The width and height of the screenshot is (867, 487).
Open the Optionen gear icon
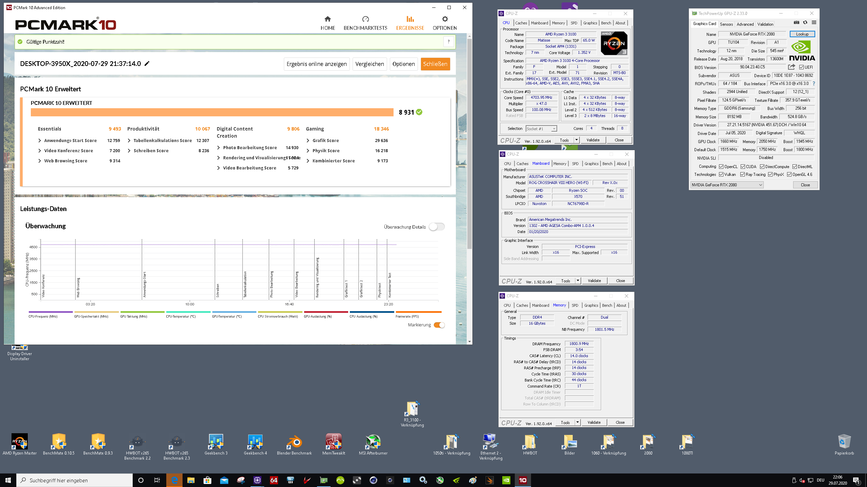pos(445,19)
